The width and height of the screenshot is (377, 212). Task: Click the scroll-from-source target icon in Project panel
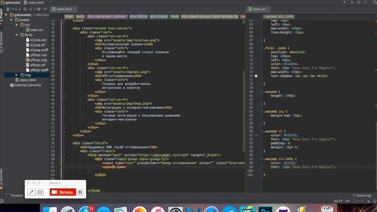coord(25,9)
